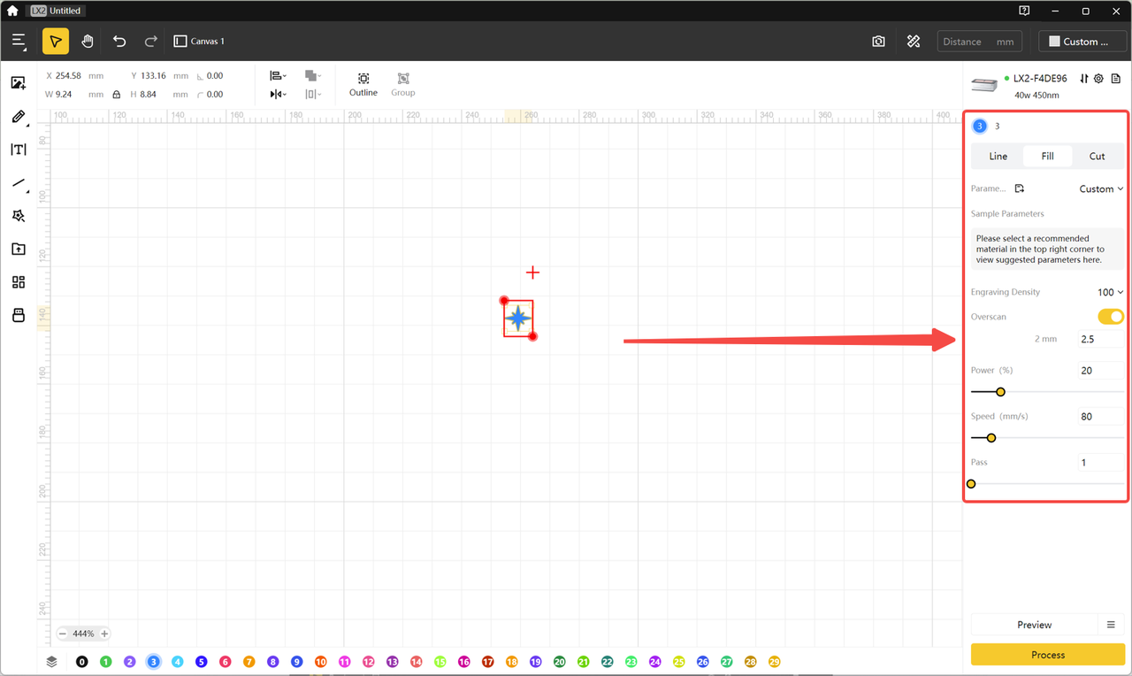This screenshot has width=1132, height=676.
Task: Open the material storage icon in sidebar
Action: tap(18, 316)
